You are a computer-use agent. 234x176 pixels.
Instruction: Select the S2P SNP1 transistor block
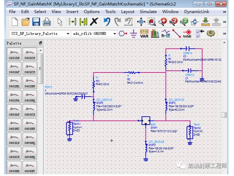146,121
